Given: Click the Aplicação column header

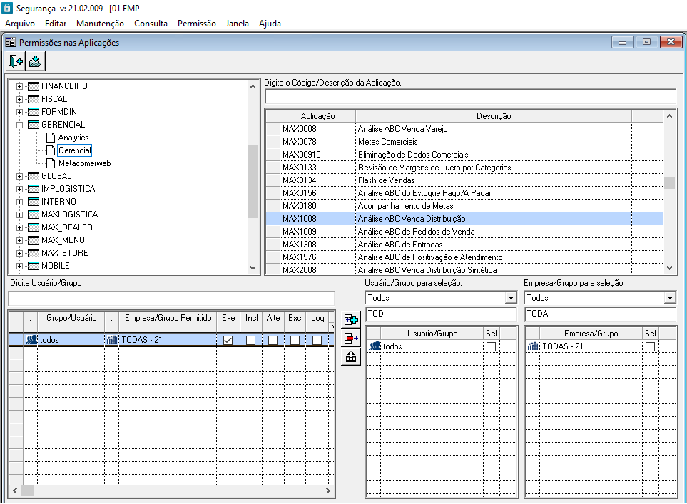Looking at the screenshot, I should 317,116.
